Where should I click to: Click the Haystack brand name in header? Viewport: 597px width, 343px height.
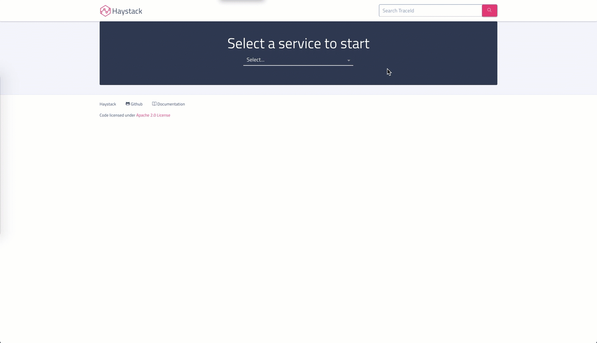[127, 11]
